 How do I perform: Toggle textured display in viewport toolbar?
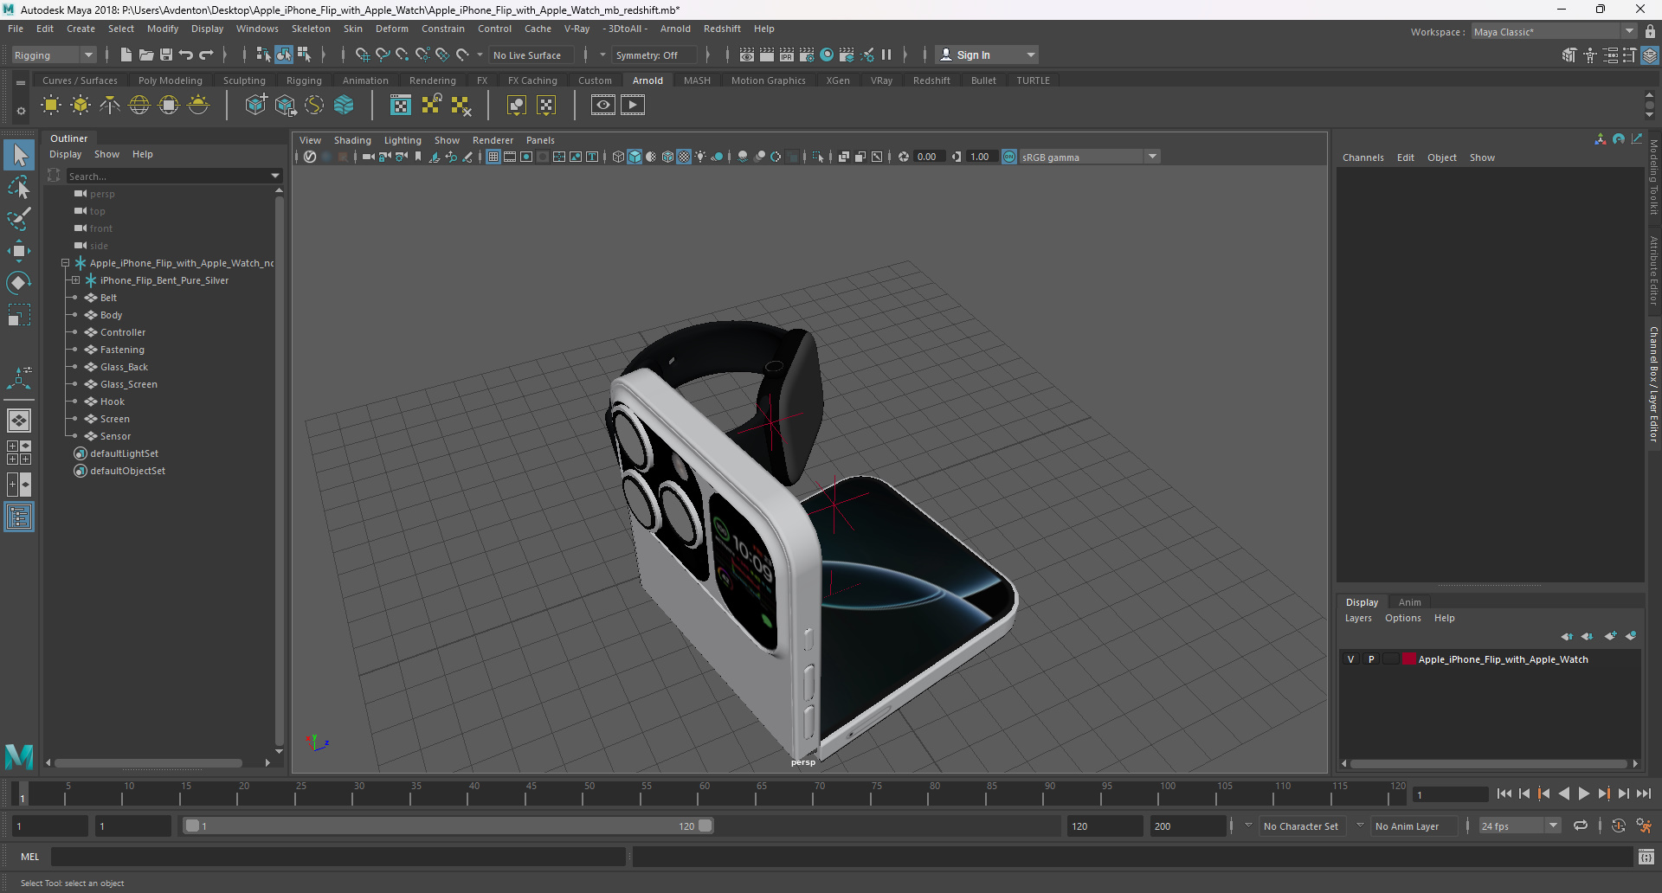tap(684, 157)
